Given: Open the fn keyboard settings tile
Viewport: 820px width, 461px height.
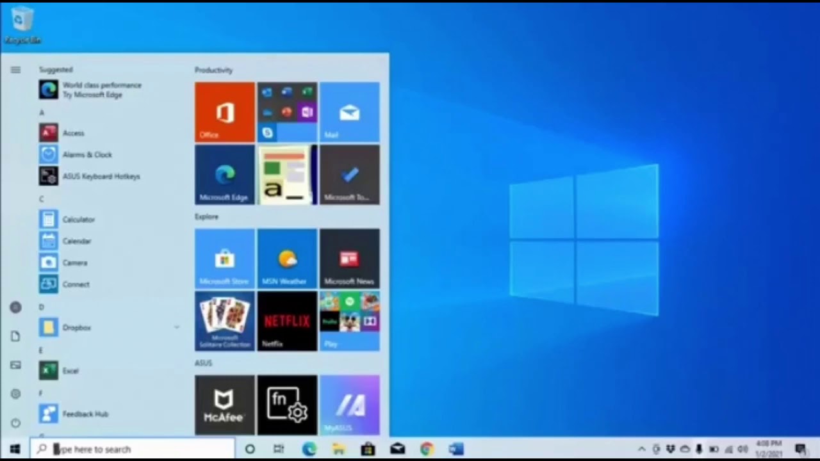Looking at the screenshot, I should [287, 405].
